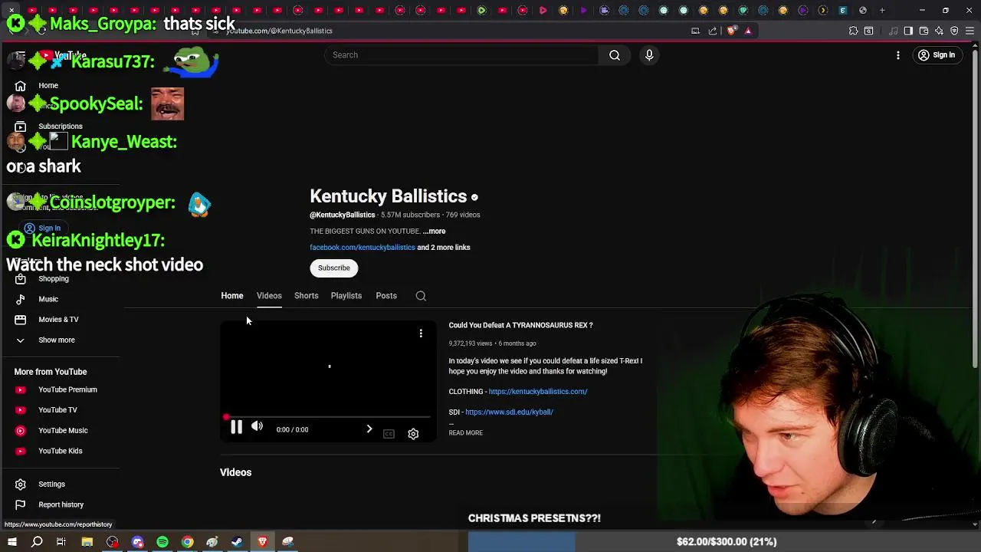981x552 pixels.
Task: Open the media playlist music note icon
Action: (x=893, y=31)
